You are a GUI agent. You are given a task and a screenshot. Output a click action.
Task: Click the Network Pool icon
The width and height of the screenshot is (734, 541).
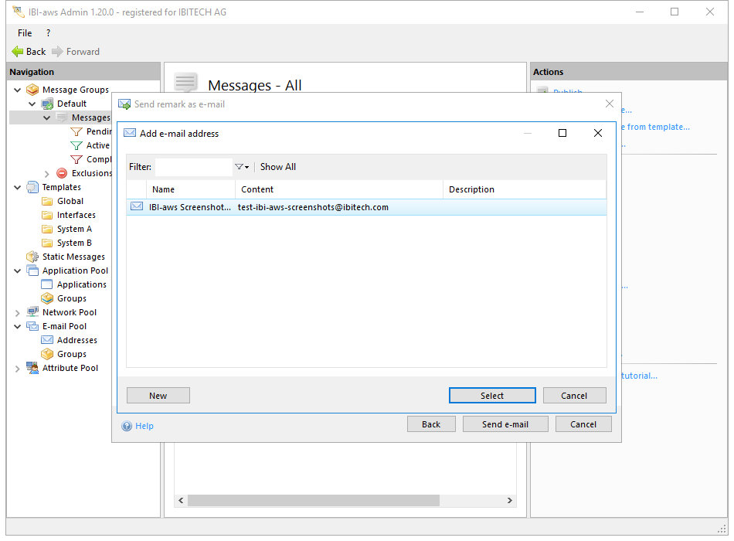pyautogui.click(x=32, y=312)
